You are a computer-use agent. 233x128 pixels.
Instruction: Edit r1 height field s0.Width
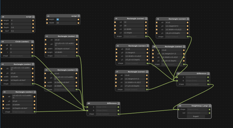coord(65,52)
